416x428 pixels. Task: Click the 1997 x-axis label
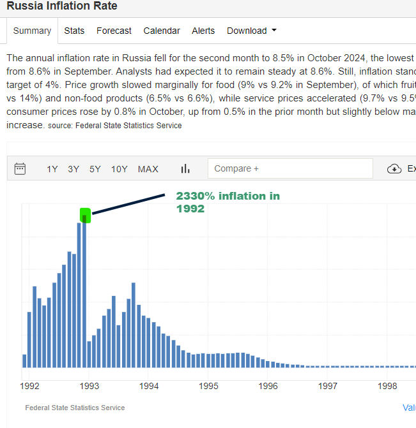328,386
